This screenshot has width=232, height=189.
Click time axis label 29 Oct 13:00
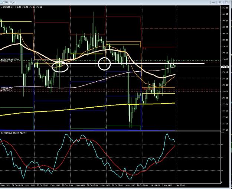(x=130, y=185)
